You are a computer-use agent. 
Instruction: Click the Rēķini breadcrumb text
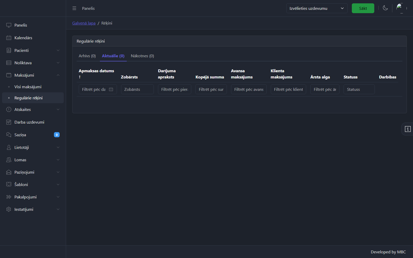coord(107,23)
